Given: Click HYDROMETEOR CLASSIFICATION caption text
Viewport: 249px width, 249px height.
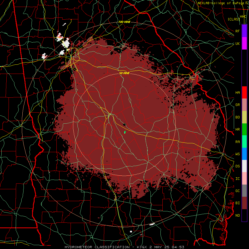Looking at the screenshot, I should (97, 247).
